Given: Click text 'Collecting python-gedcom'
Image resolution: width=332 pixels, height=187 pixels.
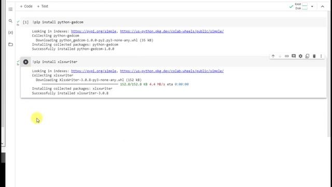Looking at the screenshot, I should 56,36.
